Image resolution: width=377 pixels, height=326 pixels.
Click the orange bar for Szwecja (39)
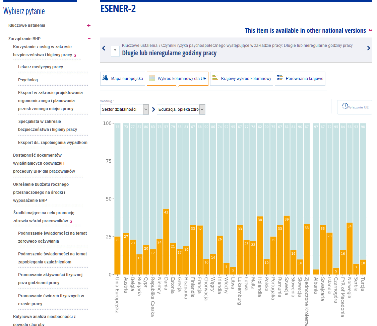click(x=287, y=245)
